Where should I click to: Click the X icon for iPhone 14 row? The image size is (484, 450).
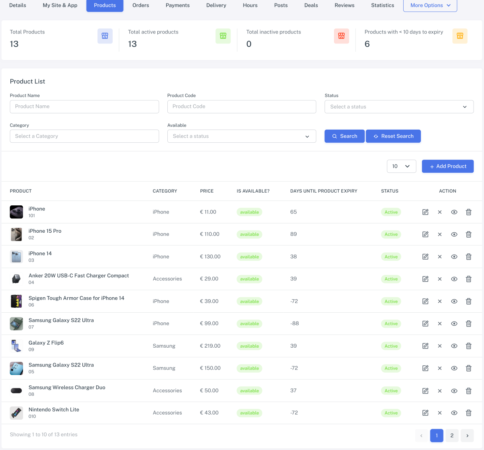pyautogui.click(x=440, y=257)
